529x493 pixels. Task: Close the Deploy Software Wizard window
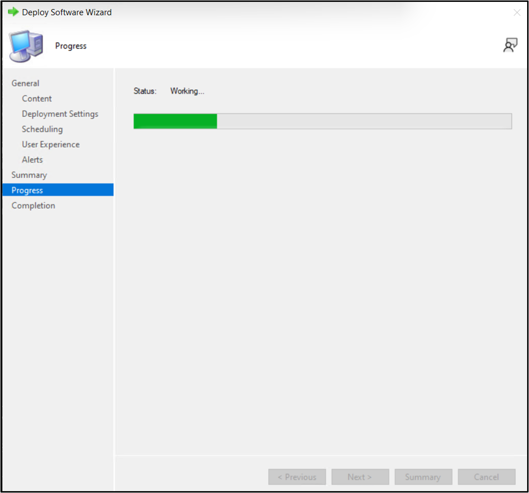click(517, 12)
